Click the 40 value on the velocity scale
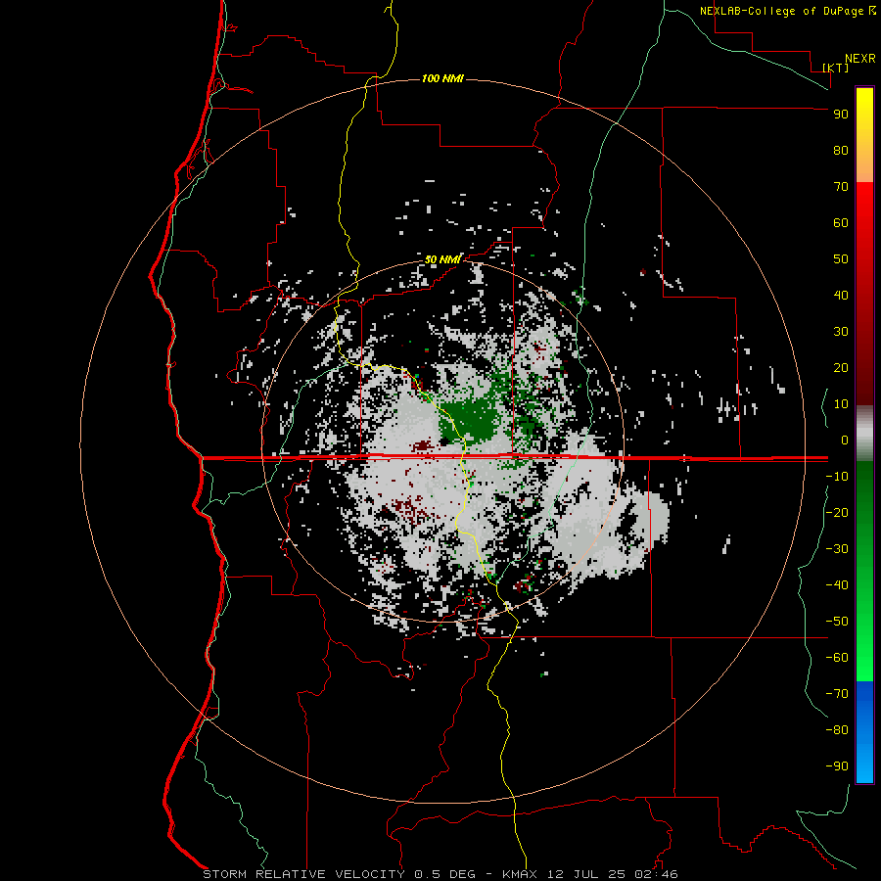This screenshot has height=881, width=881. 841,295
